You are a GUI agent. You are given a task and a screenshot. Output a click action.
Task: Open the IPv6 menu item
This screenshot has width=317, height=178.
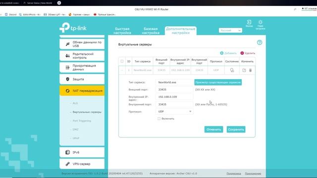[82, 152]
